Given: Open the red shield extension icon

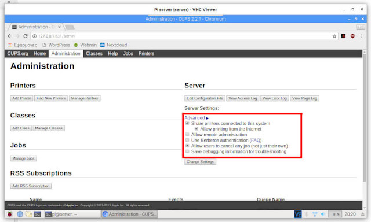Looking at the screenshot, I should (352, 36).
